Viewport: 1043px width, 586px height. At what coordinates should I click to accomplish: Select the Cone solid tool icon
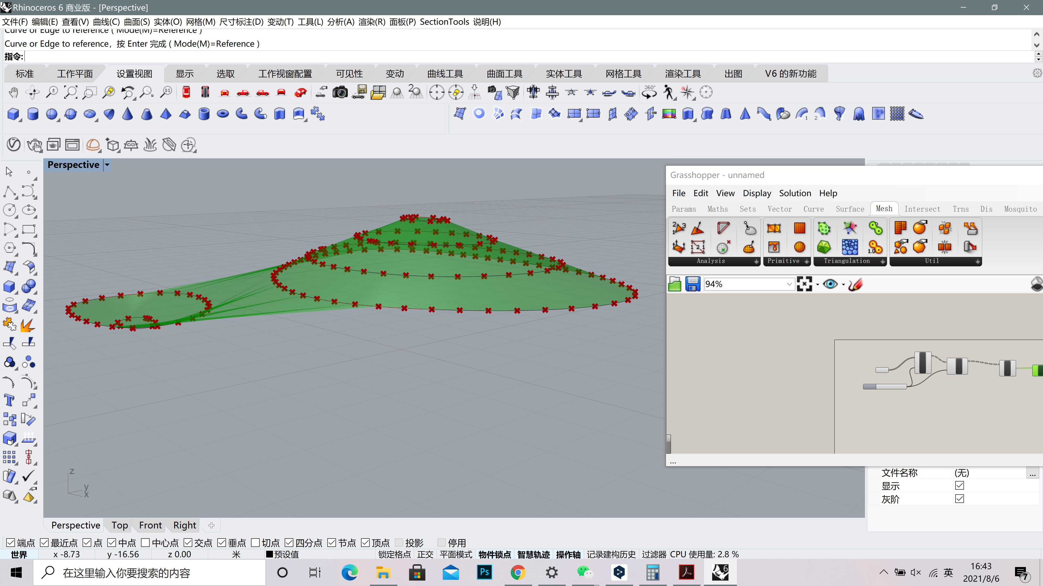point(128,114)
